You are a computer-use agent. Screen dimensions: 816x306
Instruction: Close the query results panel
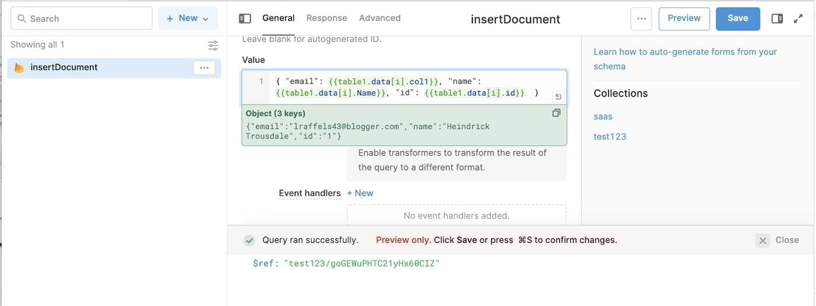[778, 240]
